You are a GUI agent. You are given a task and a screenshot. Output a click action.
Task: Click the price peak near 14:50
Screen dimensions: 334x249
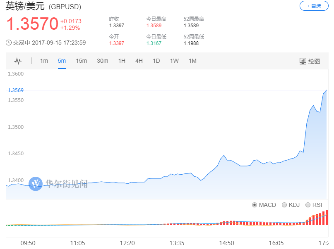tap(224, 155)
